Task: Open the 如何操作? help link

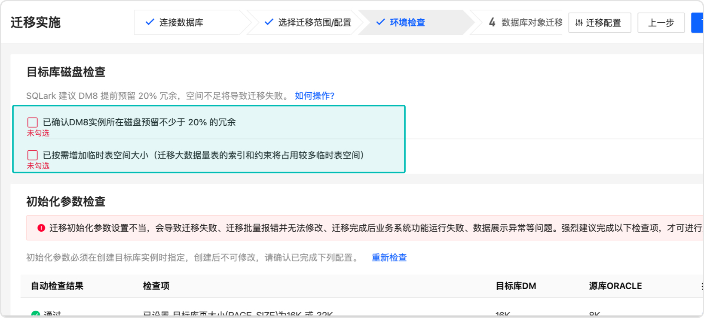Action: coord(315,96)
